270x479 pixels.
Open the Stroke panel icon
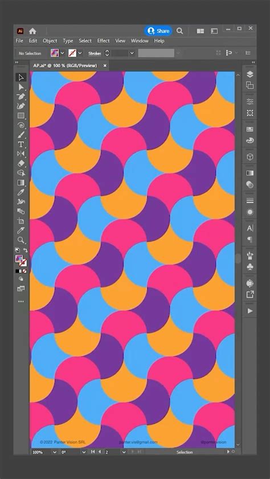click(250, 200)
